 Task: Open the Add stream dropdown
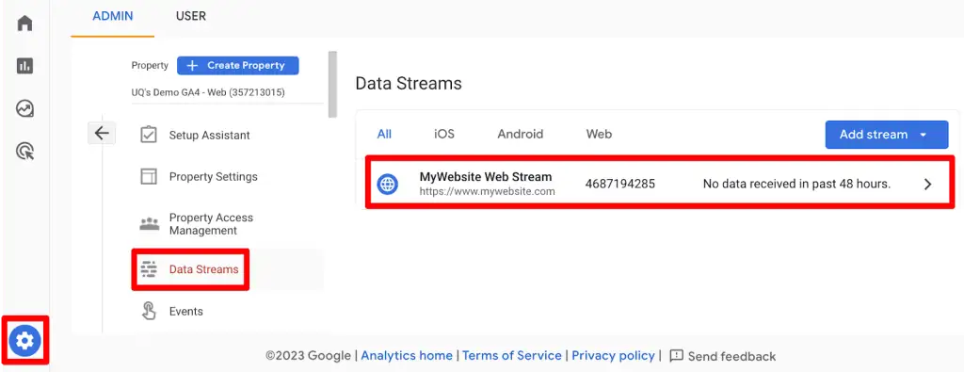pyautogui.click(x=887, y=135)
